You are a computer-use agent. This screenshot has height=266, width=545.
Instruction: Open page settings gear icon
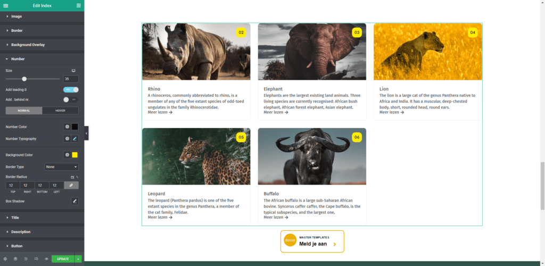(5, 259)
